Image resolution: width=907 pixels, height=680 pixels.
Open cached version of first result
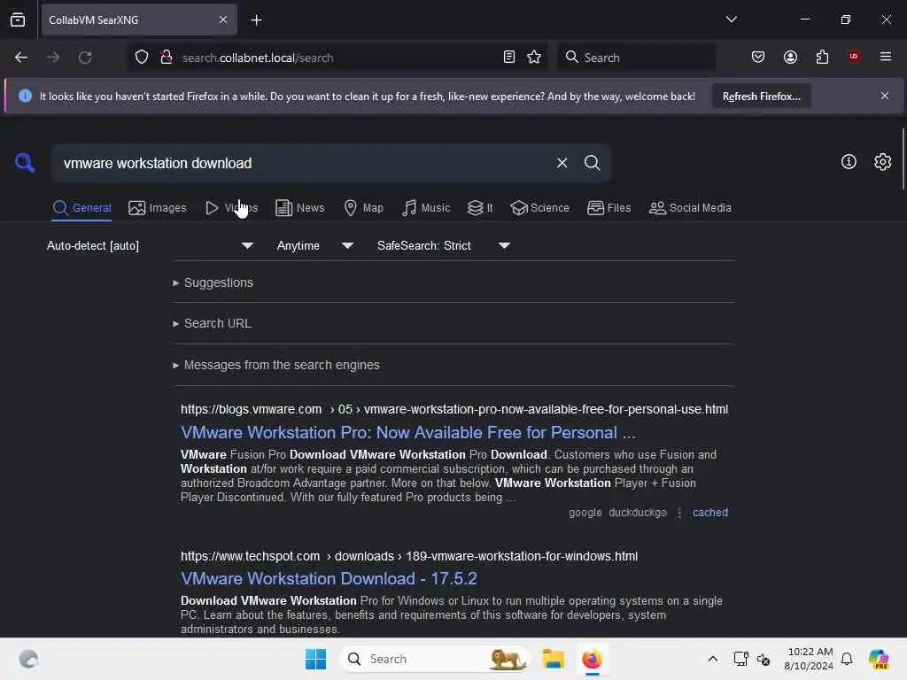[x=709, y=513]
